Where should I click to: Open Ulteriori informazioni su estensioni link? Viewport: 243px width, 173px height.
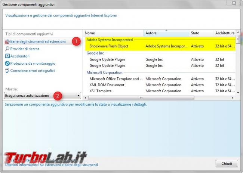52,165
